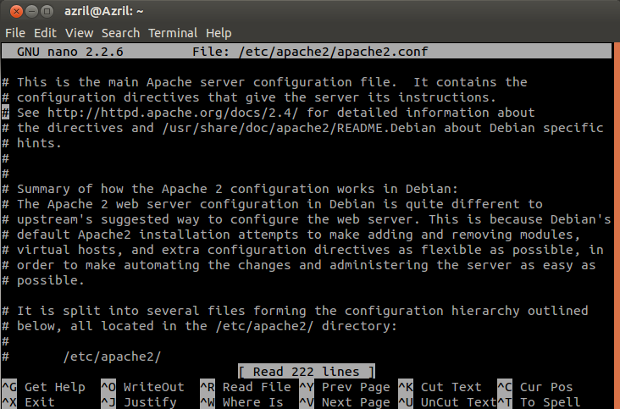Click the GNU nano 2.2.6 version label
Image resolution: width=620 pixels, height=409 pixels.
coord(70,52)
